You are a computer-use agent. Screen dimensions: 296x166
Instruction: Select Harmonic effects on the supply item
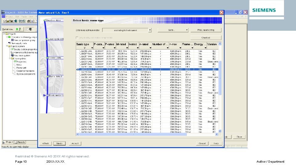25,52
